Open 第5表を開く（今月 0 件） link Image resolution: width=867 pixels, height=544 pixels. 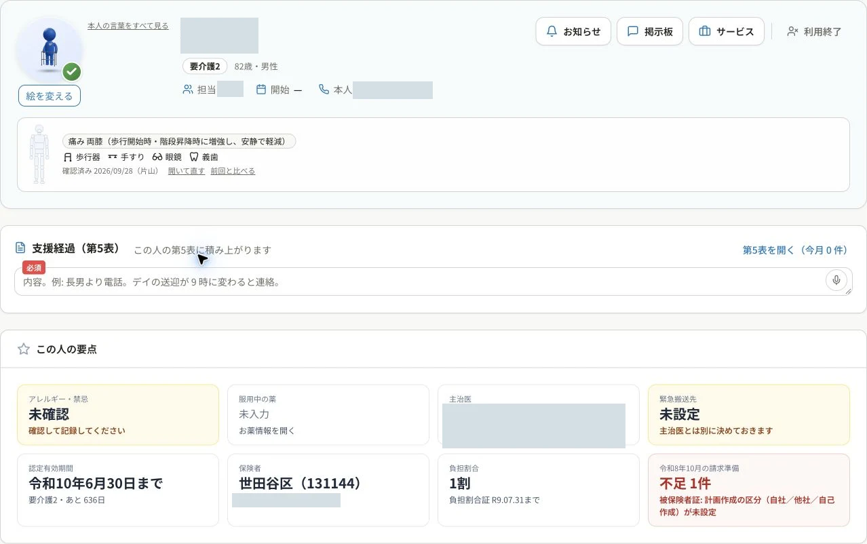click(795, 250)
